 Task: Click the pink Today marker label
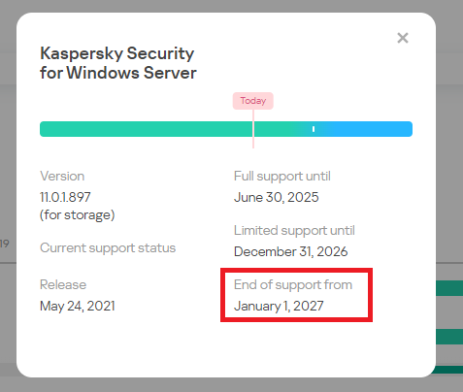click(253, 101)
